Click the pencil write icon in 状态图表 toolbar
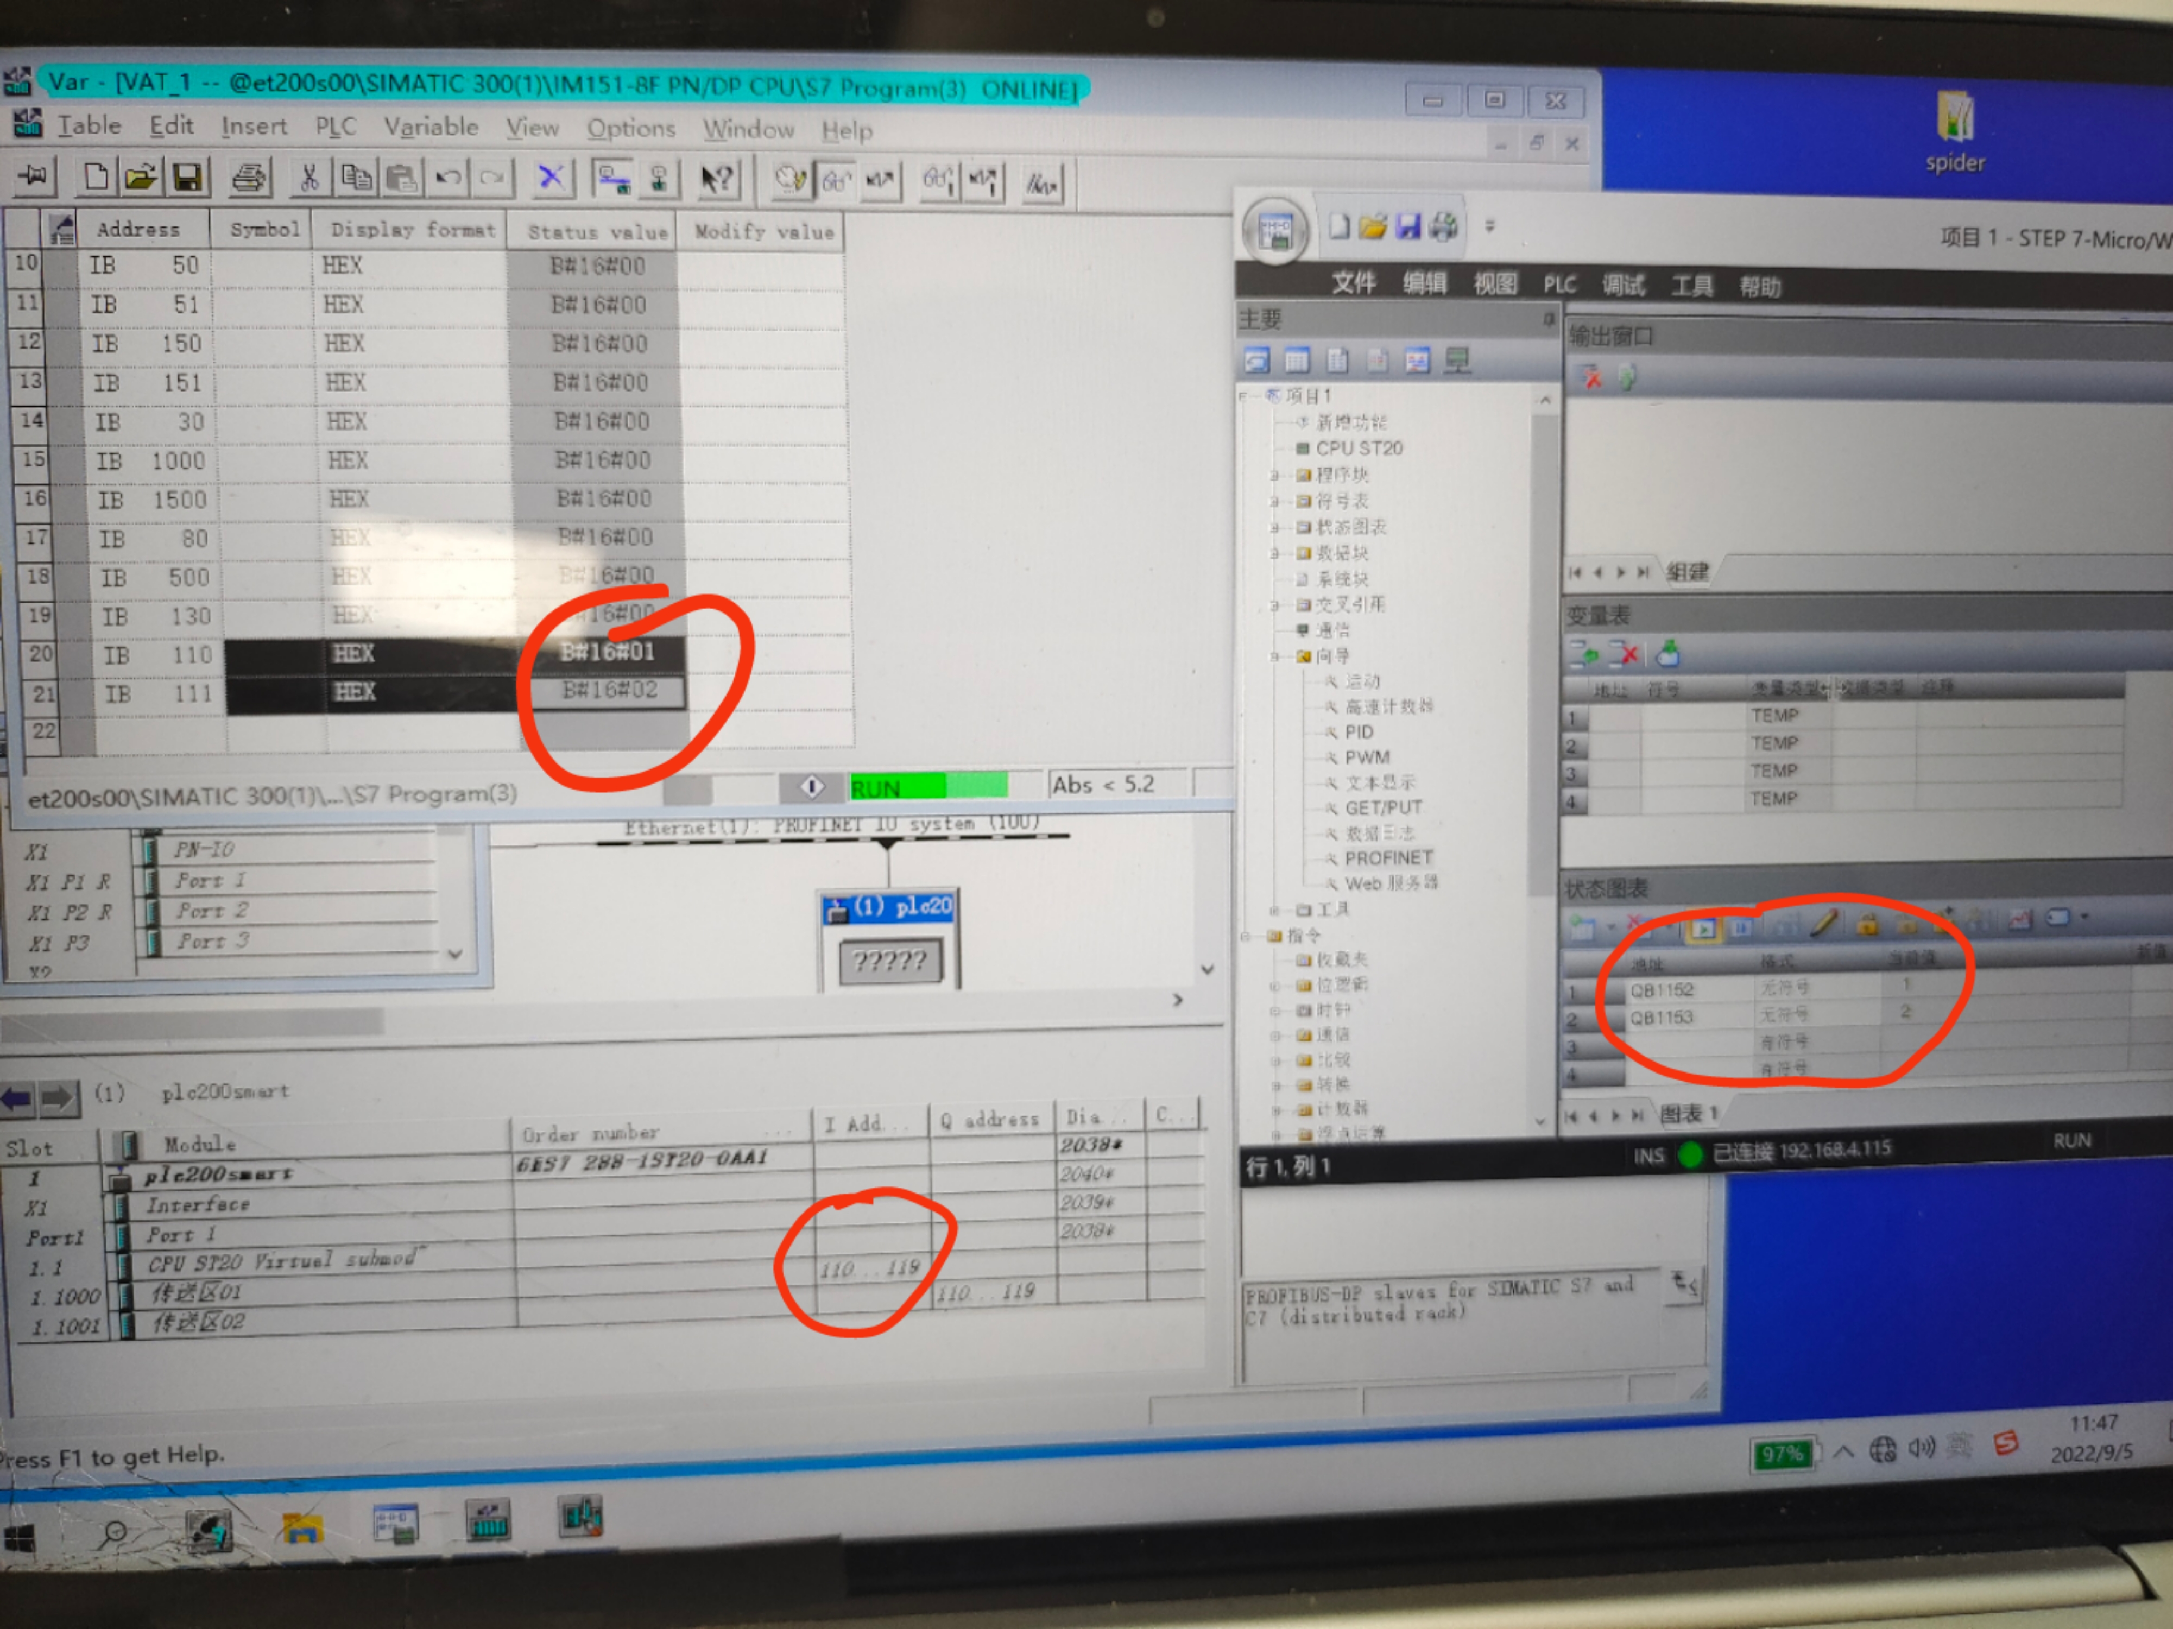The image size is (2173, 1629). tap(1824, 924)
